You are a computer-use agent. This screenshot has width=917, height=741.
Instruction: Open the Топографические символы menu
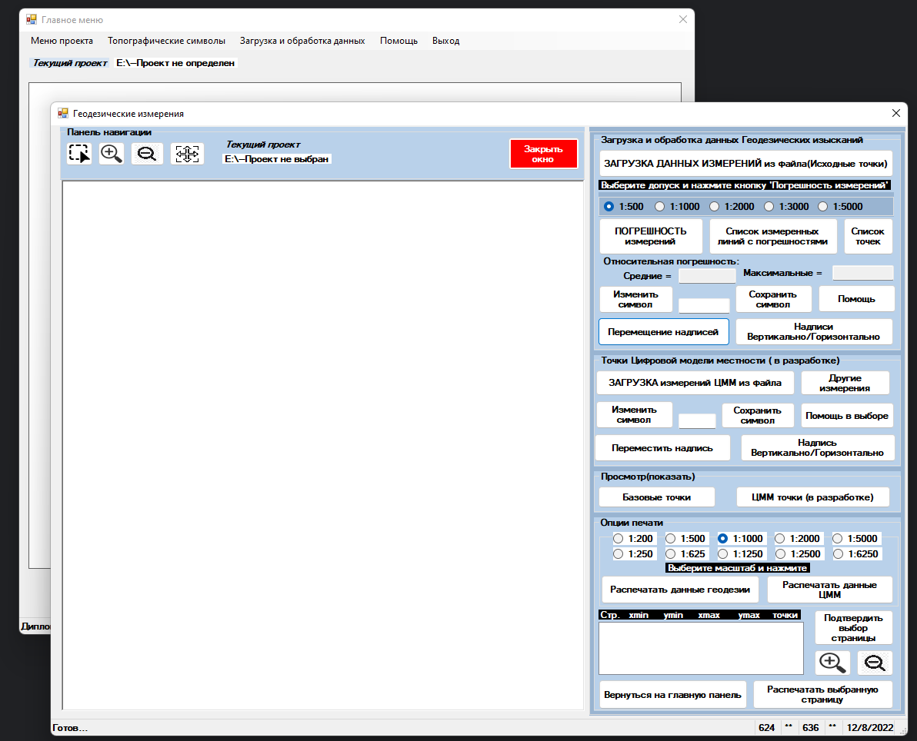(166, 41)
